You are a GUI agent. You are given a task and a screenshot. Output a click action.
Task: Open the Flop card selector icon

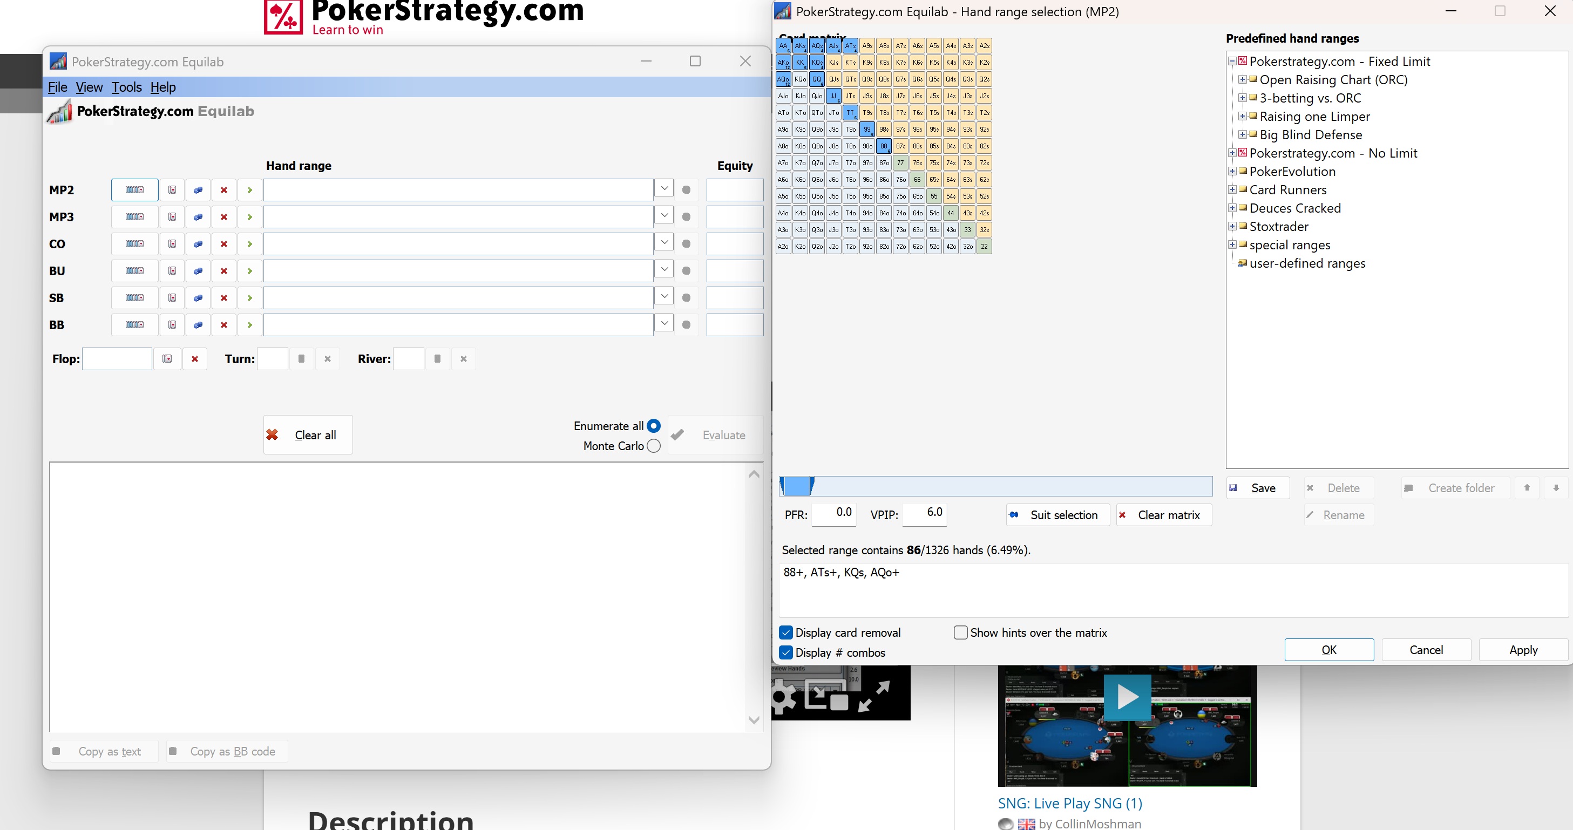[167, 359]
